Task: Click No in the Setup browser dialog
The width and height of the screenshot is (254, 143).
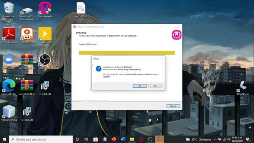Action: (155, 86)
